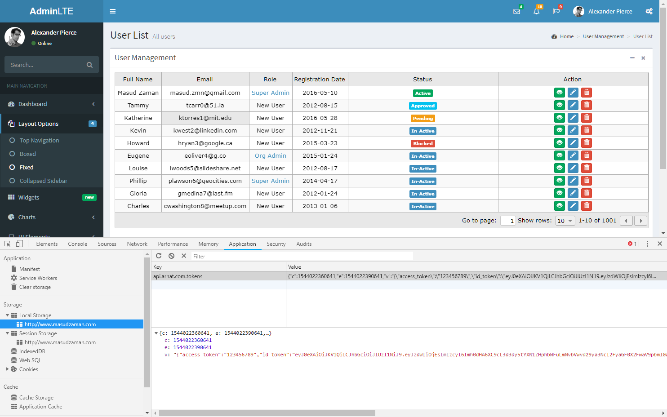Open the messages envelope icon
Screen dimensions: 667x417
[517, 11]
